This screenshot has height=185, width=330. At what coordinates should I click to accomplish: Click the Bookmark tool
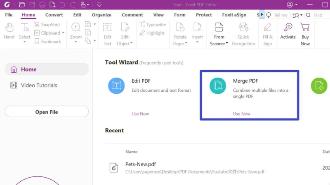48,42
